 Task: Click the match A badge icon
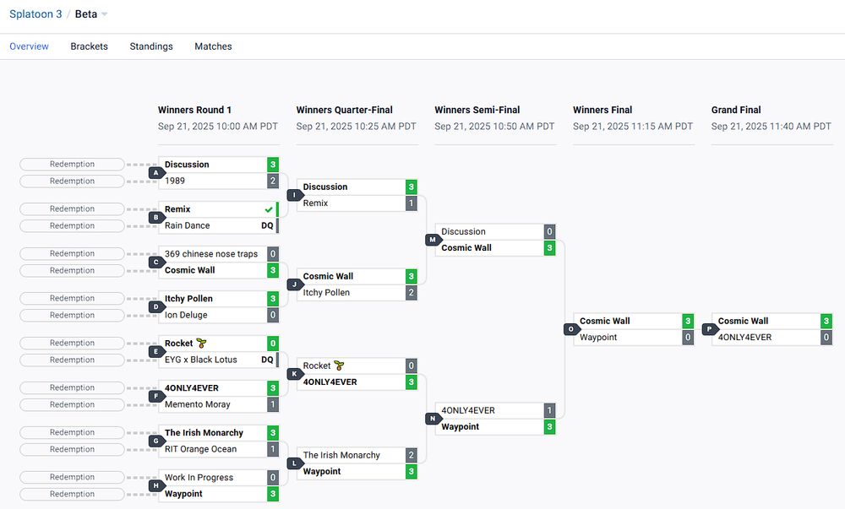[x=155, y=173]
